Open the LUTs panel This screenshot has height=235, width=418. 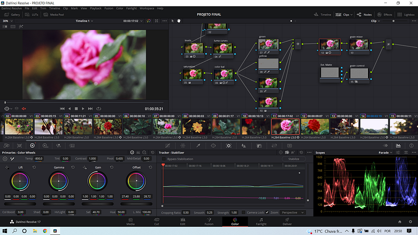[x=32, y=15]
